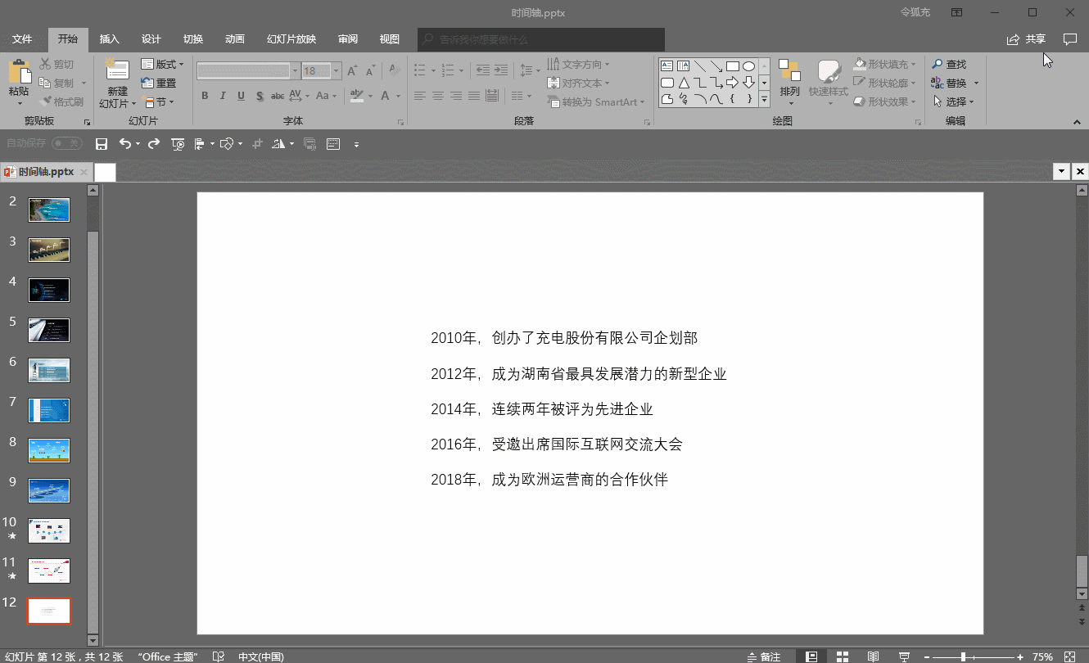Insert a rectangle from the shapes gallery
Screen dimensions: 1089x663
tap(732, 66)
